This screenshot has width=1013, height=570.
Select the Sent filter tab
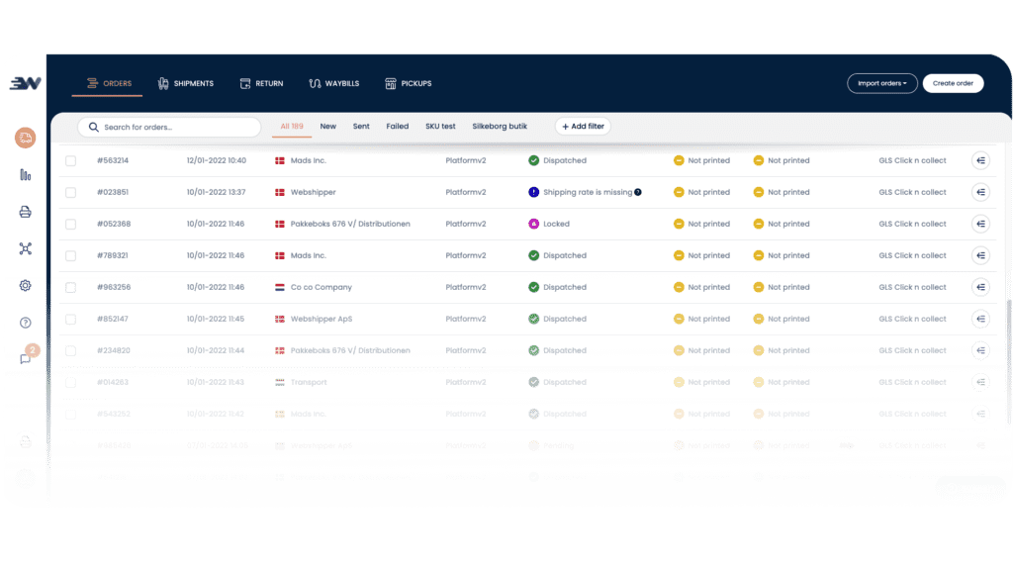pyautogui.click(x=361, y=126)
